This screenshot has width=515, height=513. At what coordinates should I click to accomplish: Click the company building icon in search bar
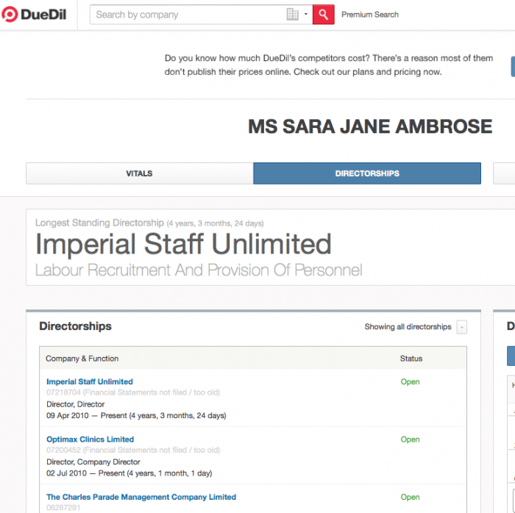(292, 15)
